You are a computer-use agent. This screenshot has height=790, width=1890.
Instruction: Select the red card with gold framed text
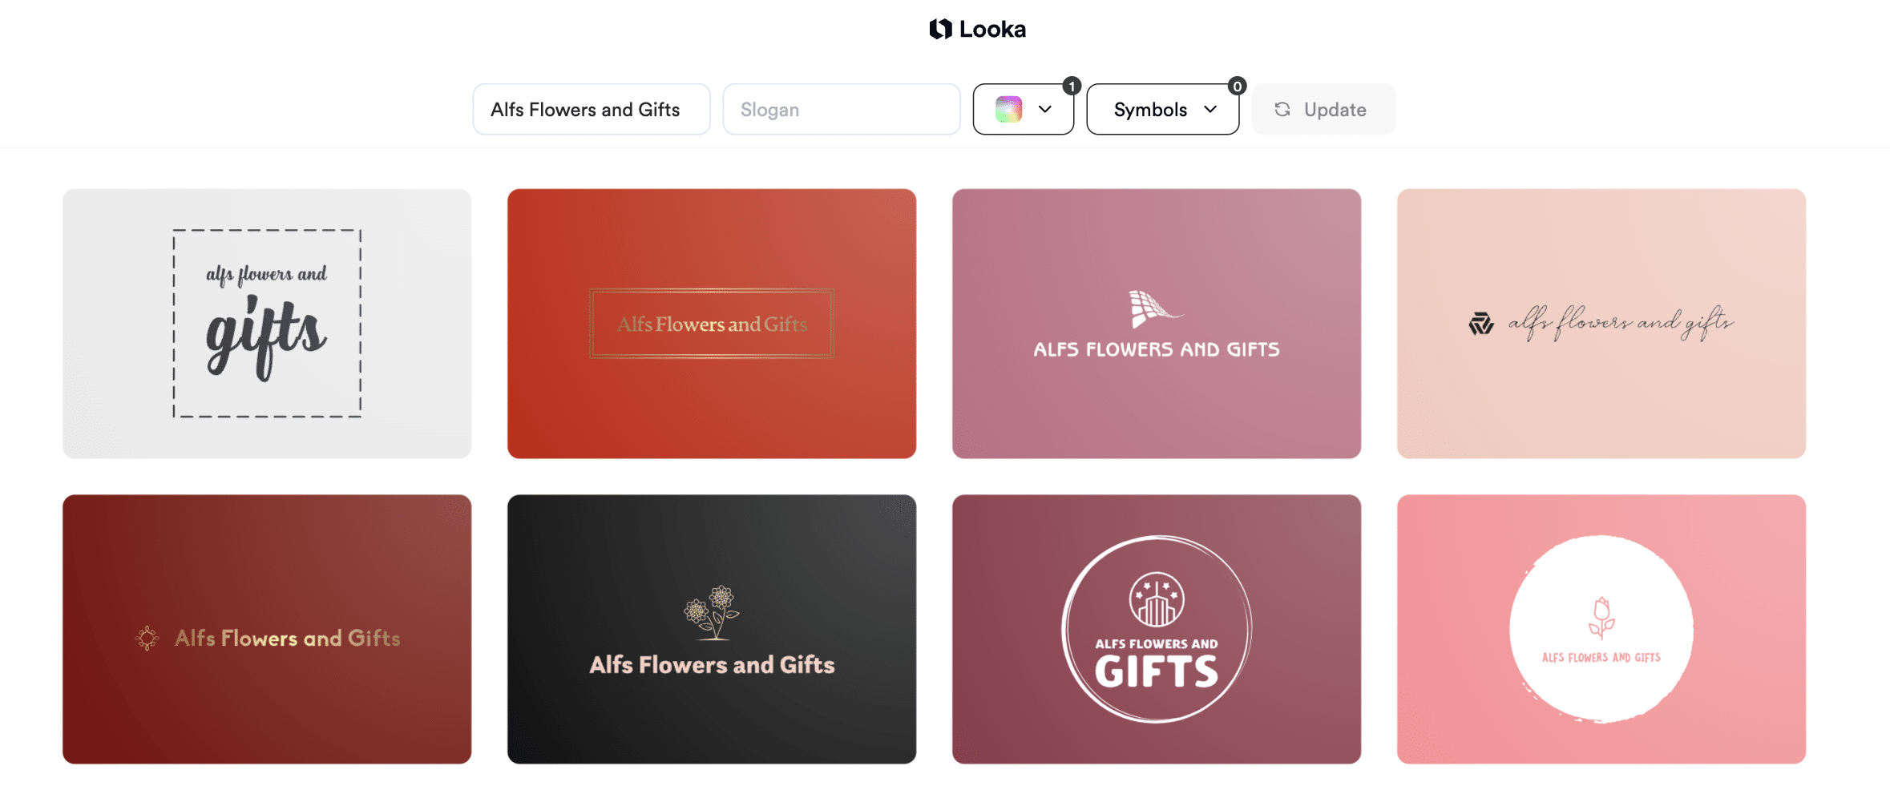click(712, 324)
